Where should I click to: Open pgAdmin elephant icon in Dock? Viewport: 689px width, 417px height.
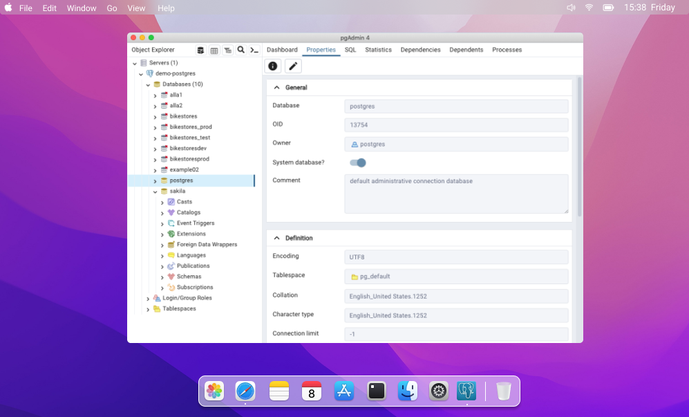[466, 391]
